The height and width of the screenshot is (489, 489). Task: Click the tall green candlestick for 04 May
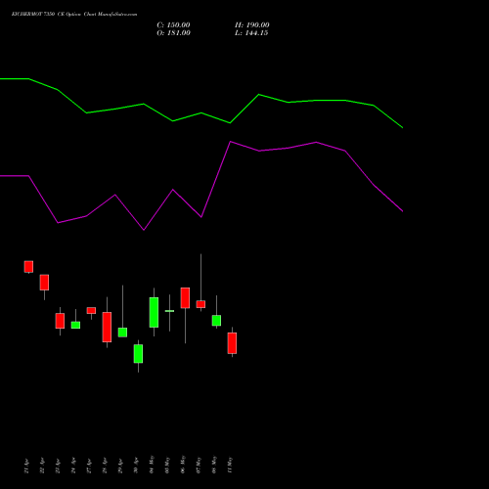(154, 312)
